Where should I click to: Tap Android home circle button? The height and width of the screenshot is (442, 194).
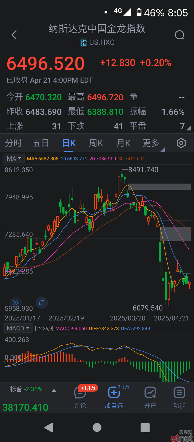pos(97,427)
